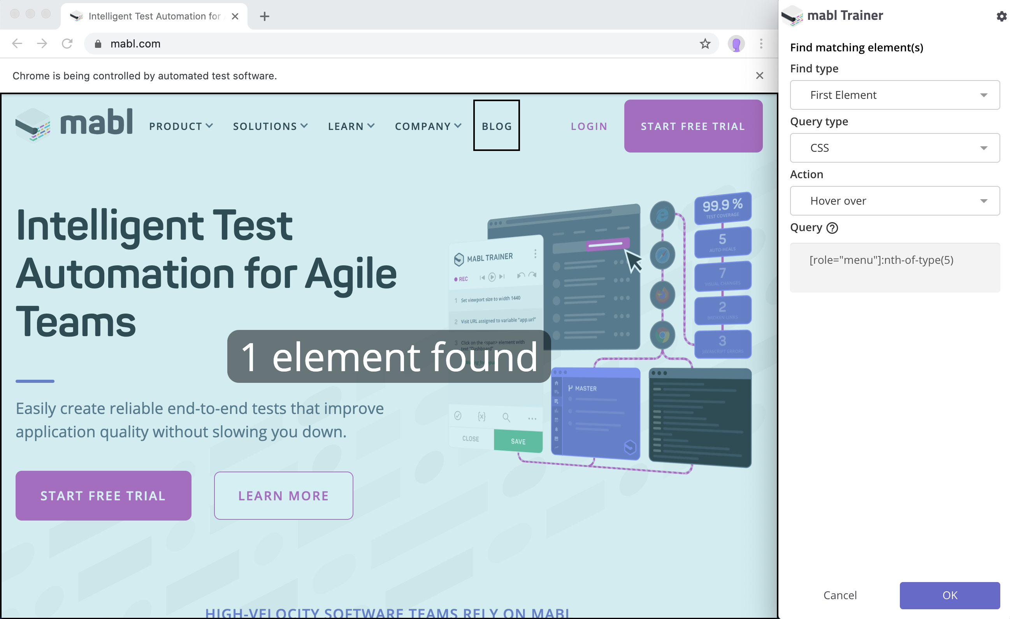Click the OK button in the Trainer
This screenshot has height=619, width=1010.
pyautogui.click(x=949, y=595)
